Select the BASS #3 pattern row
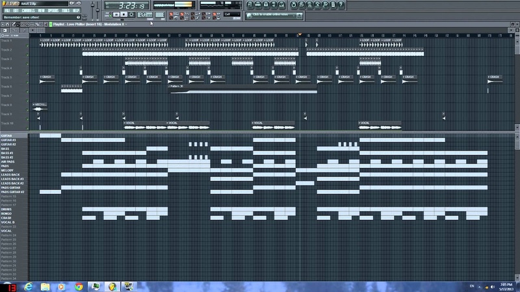The image size is (520, 292). 14,153
